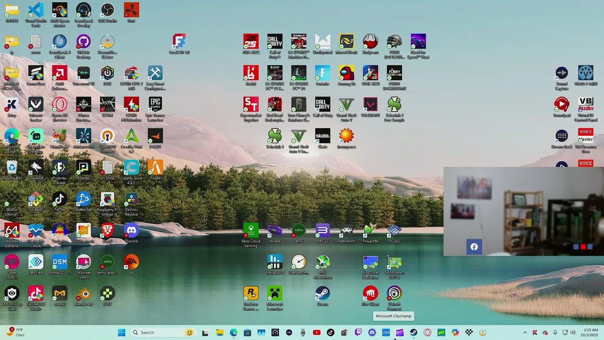This screenshot has width=604, height=340.
Task: Open AMD Ryzen Master shortcut
Action: point(59,14)
